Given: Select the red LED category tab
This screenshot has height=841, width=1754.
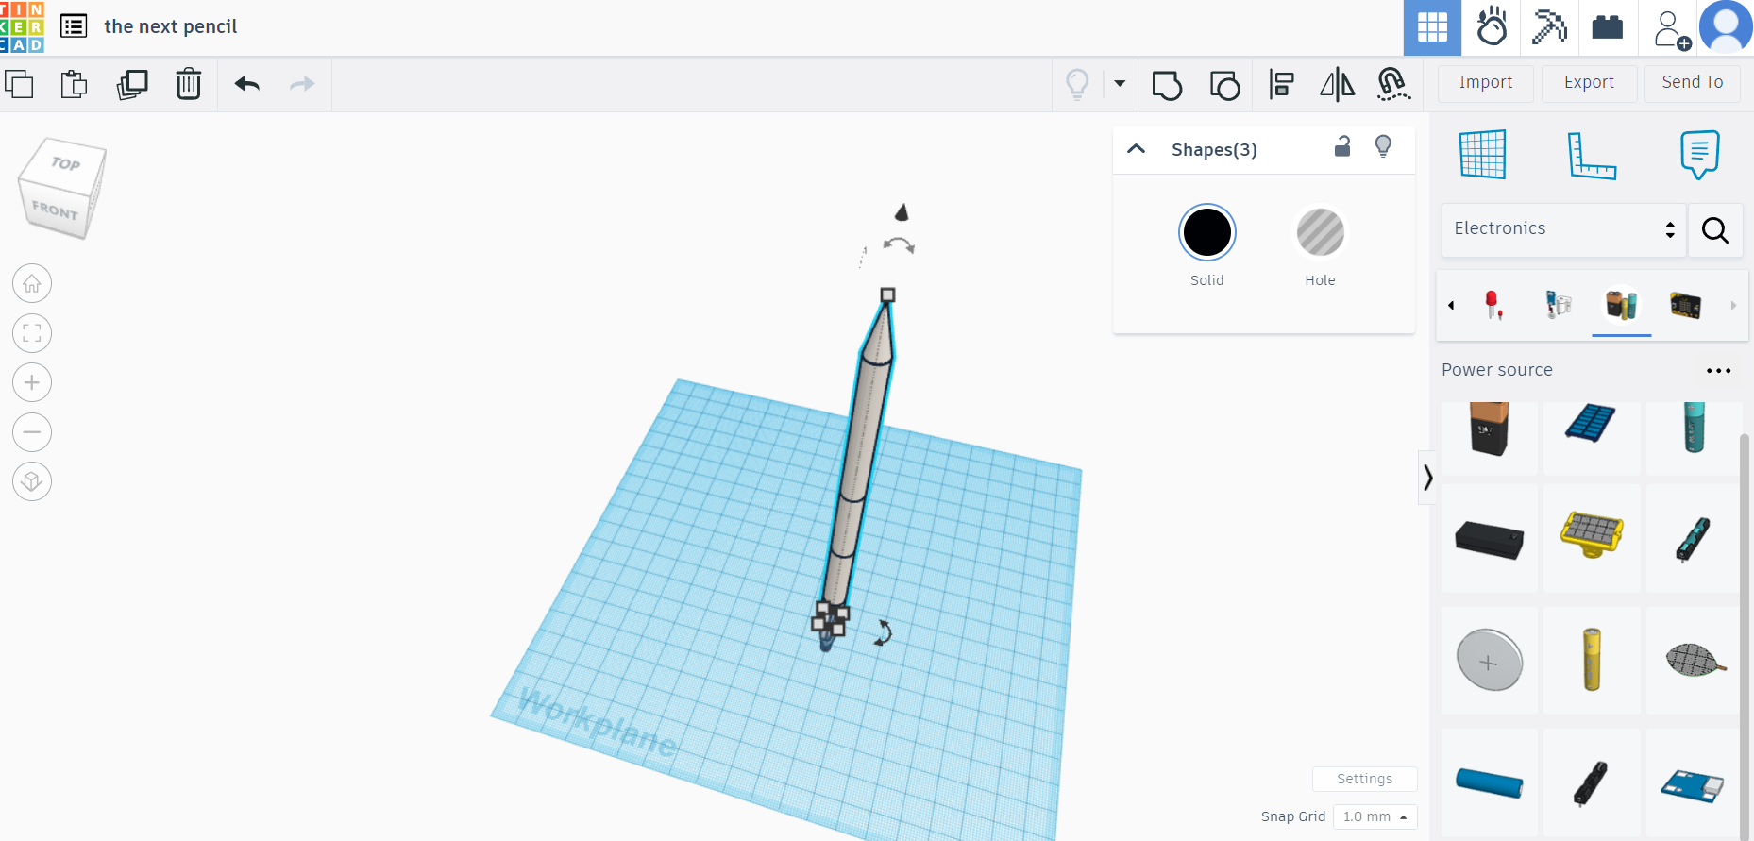Looking at the screenshot, I should [1493, 305].
